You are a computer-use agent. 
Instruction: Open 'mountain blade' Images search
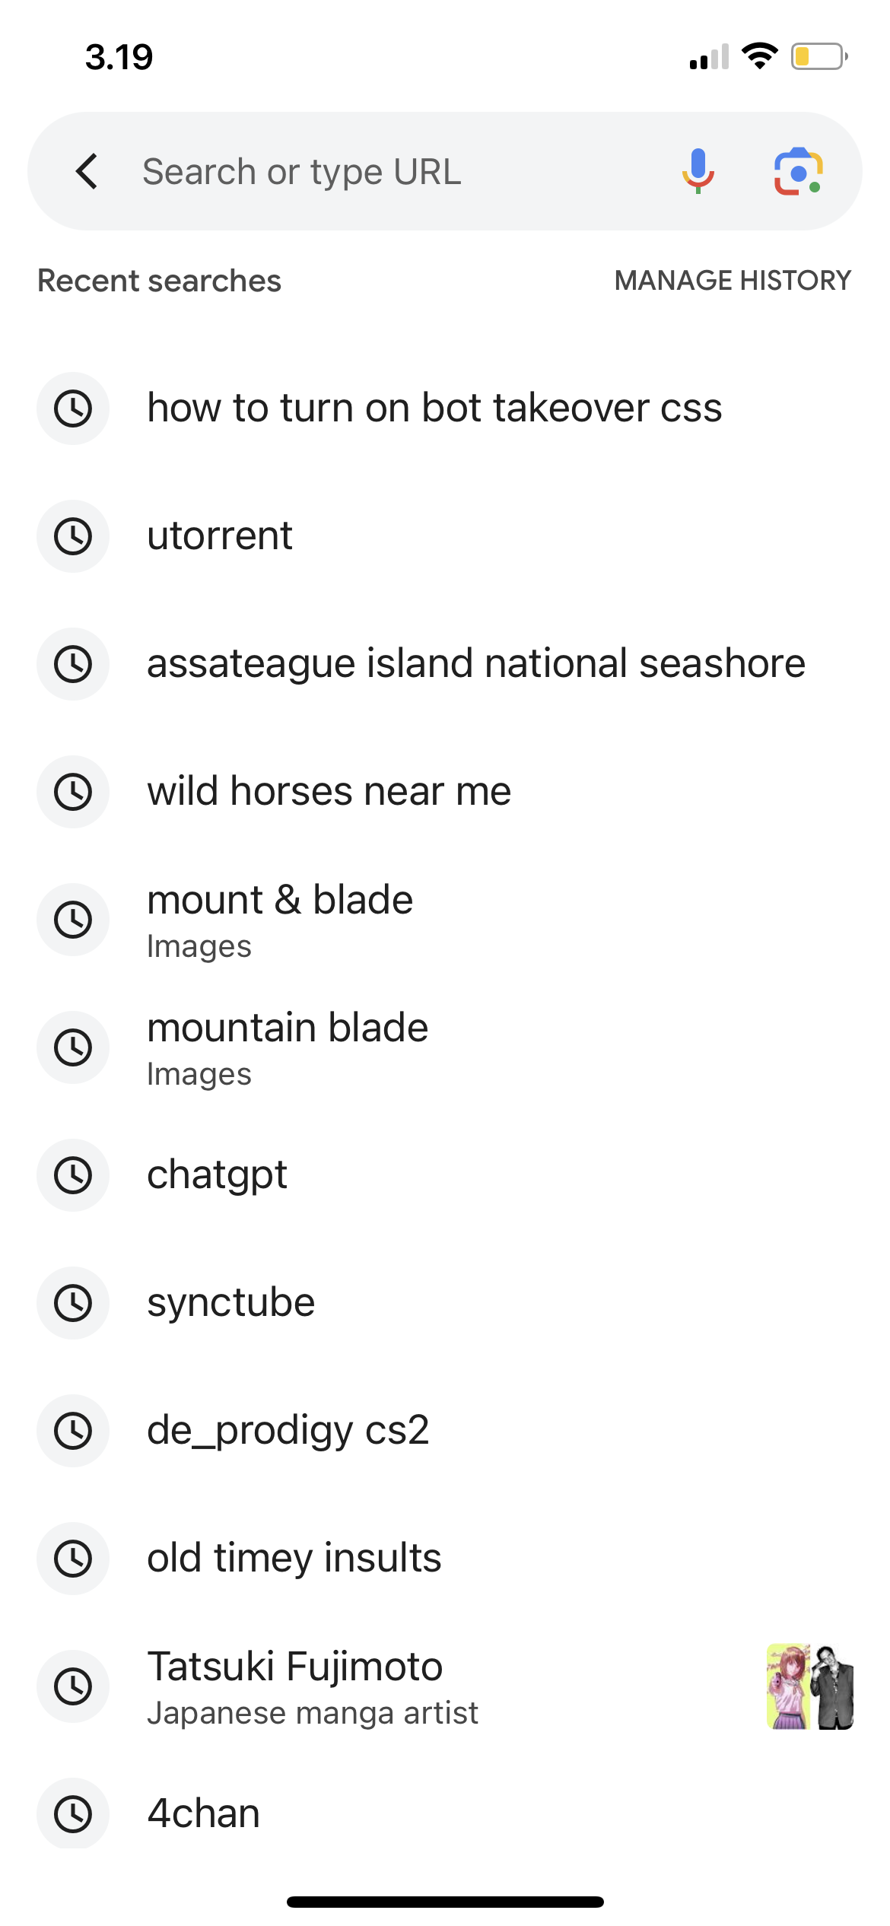point(445,1047)
